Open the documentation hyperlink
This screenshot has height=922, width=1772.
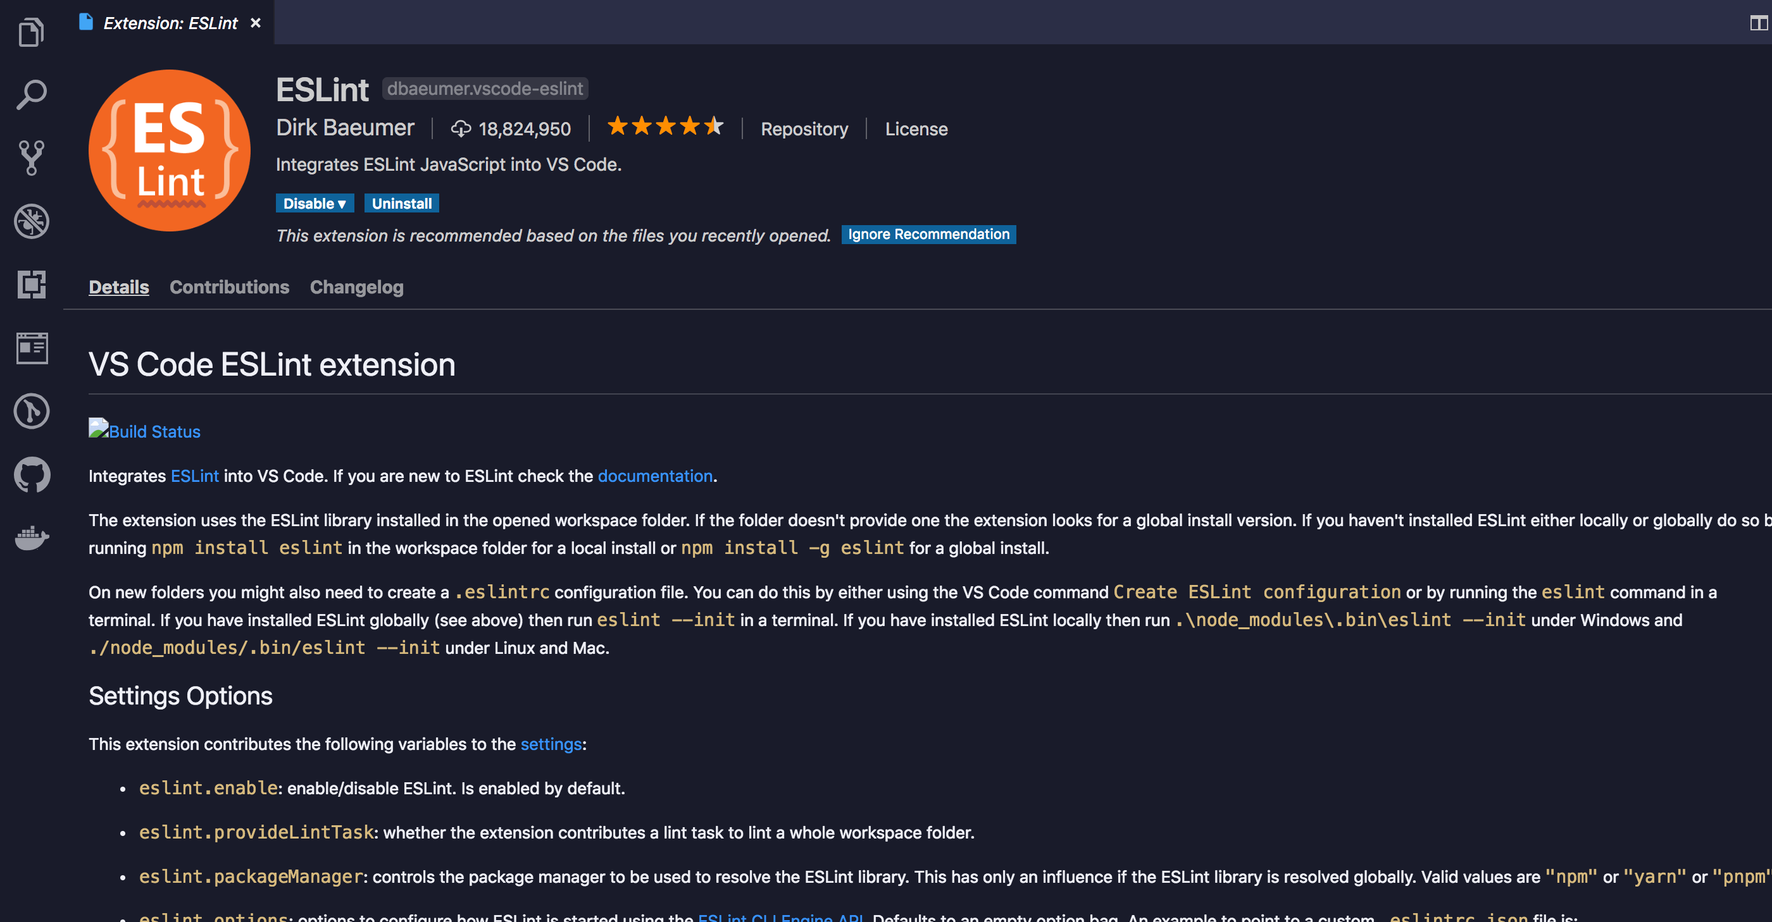(655, 476)
